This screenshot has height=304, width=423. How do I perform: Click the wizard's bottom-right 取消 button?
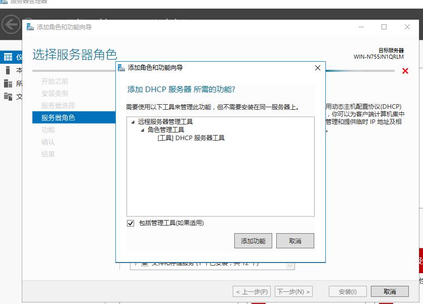click(x=389, y=291)
